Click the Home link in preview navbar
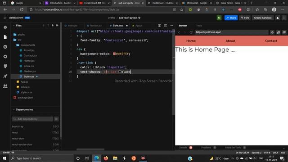 [191, 41]
